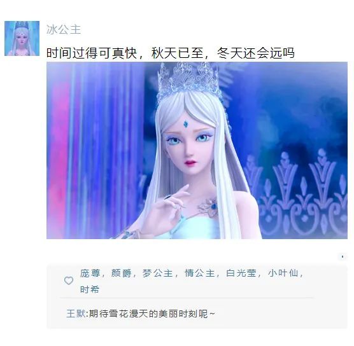Image resolution: width=354 pixels, height=346 pixels.
Task: Open liker 小叶仙's profile
Action: pyautogui.click(x=283, y=273)
